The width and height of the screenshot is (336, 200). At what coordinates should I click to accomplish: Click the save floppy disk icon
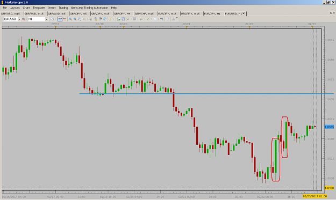[123, 19]
